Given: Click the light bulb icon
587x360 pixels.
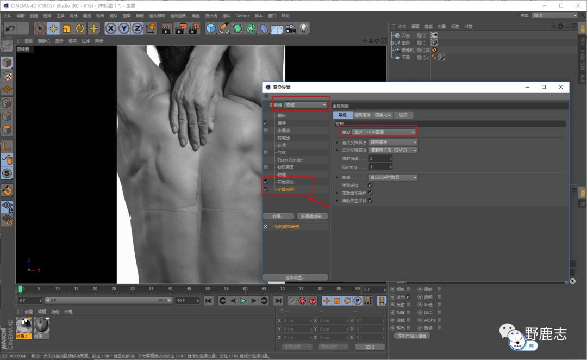Looking at the screenshot, I should pos(304,28).
